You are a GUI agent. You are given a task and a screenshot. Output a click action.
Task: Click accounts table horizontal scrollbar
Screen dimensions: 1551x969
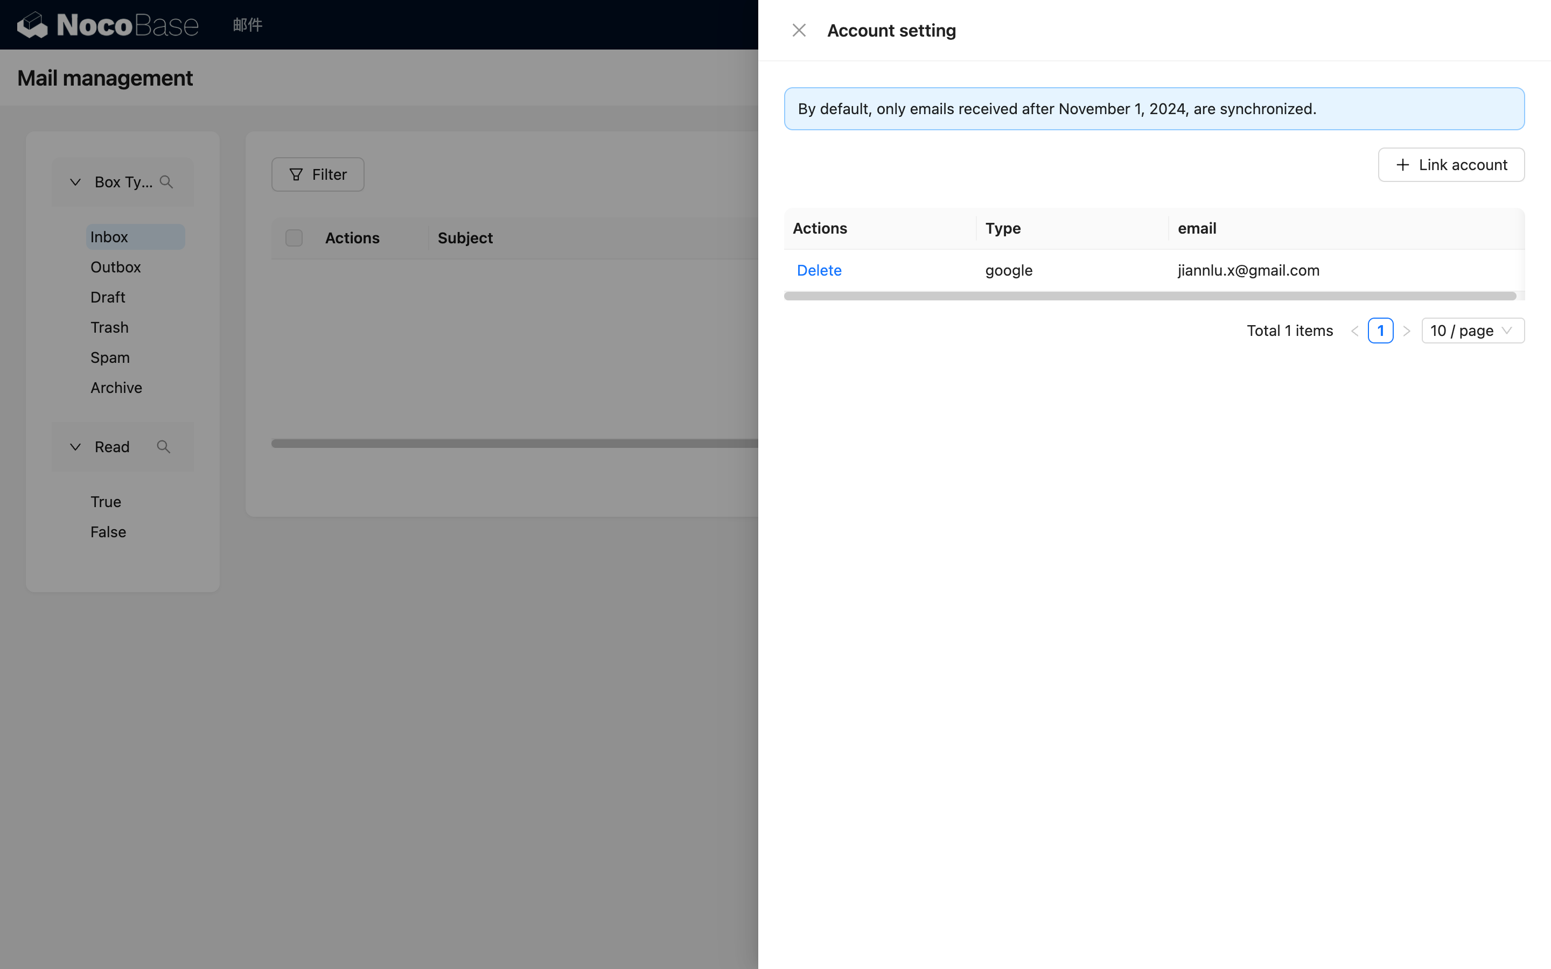(1150, 296)
